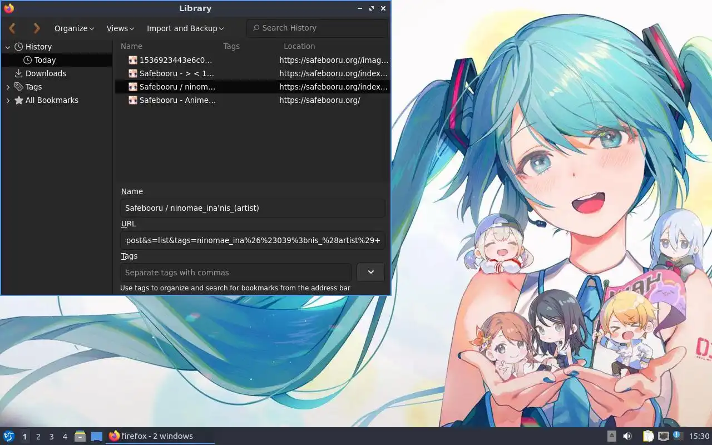The height and width of the screenshot is (445, 712).
Task: Expand the tags selector chevron button
Action: point(370,272)
